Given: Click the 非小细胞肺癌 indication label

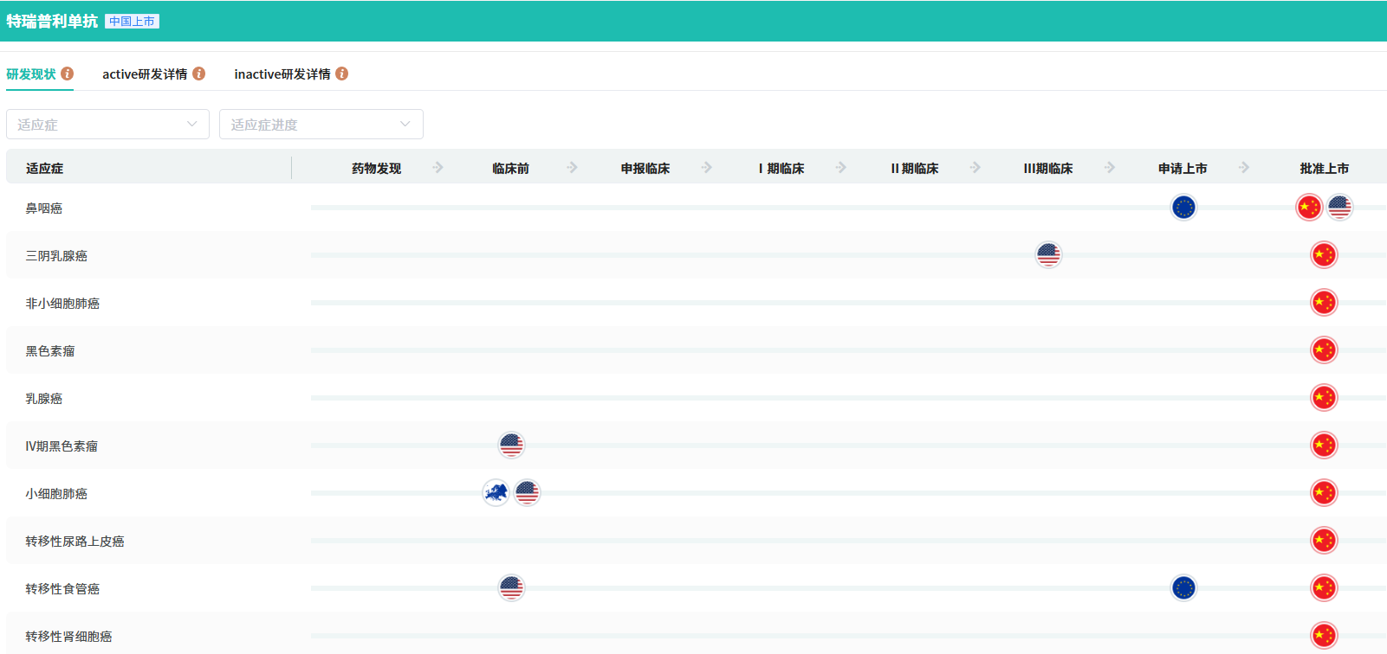Looking at the screenshot, I should click(62, 304).
